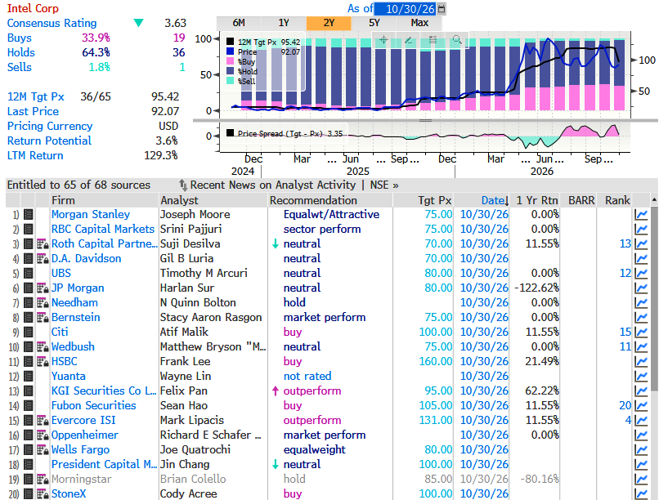This screenshot has height=500, width=659.
Task: Click the document icon in the HSBC row
Action: point(28,361)
